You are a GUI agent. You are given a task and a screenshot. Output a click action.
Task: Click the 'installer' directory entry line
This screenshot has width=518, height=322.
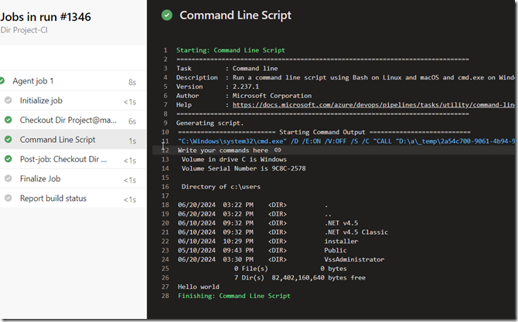pyautogui.click(x=268, y=241)
